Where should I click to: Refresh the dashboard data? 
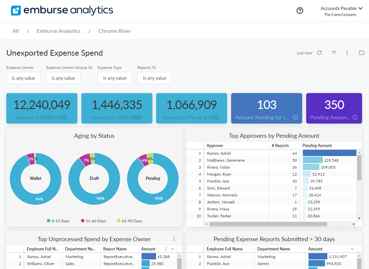[319, 53]
